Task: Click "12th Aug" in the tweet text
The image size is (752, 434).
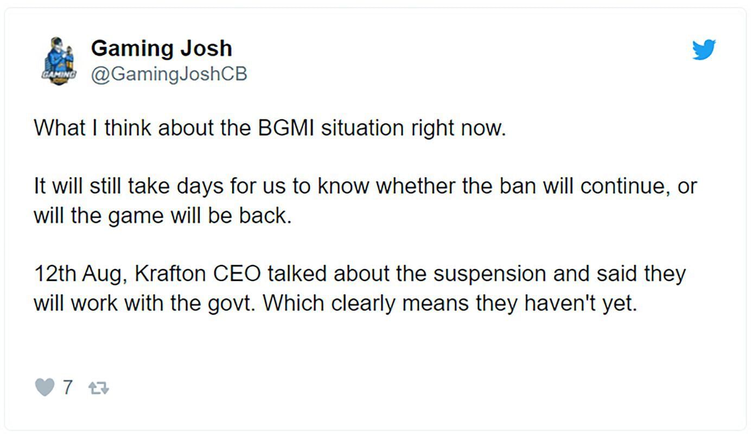Action: 80,273
